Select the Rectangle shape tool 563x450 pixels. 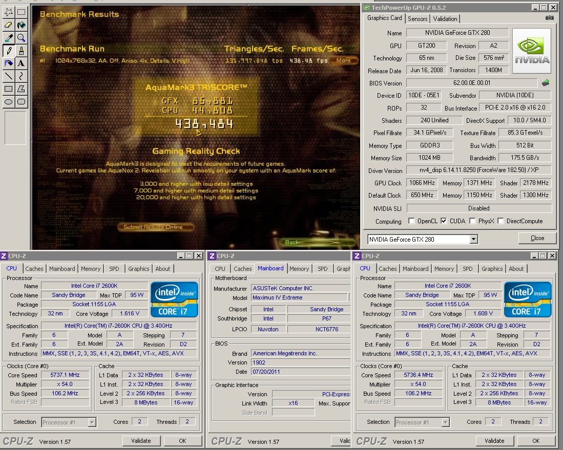(x=9, y=89)
